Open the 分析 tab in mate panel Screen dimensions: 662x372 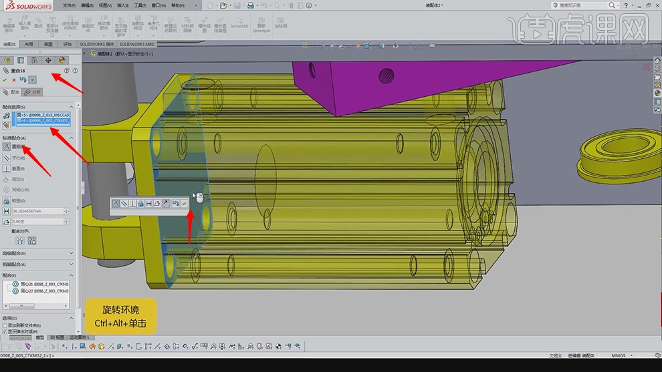click(32, 92)
